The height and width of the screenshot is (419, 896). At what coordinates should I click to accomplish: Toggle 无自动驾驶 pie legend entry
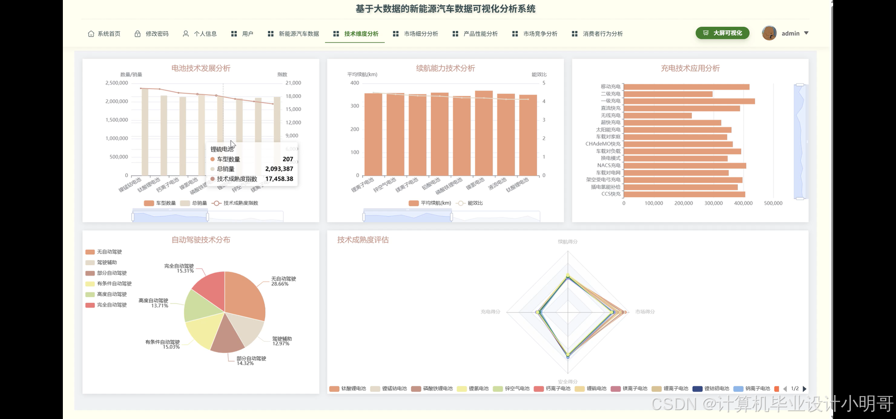coord(104,252)
